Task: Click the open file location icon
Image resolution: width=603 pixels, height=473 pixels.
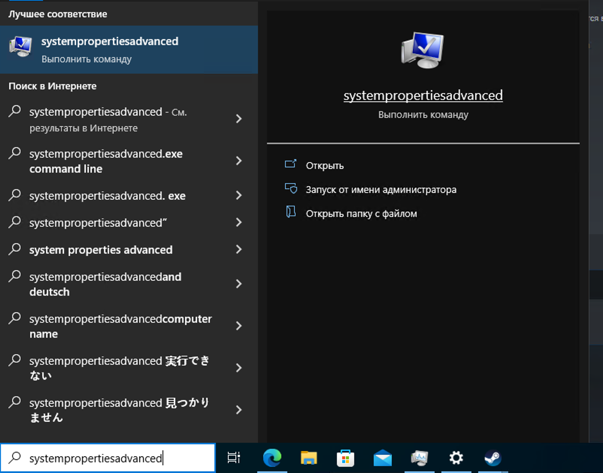Action: 291,212
